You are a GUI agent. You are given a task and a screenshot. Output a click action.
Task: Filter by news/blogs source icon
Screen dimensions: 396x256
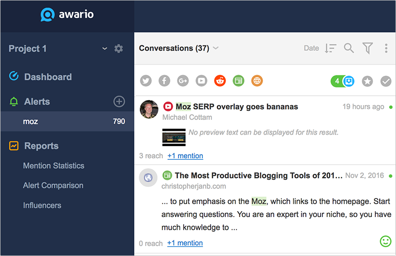tap(238, 81)
